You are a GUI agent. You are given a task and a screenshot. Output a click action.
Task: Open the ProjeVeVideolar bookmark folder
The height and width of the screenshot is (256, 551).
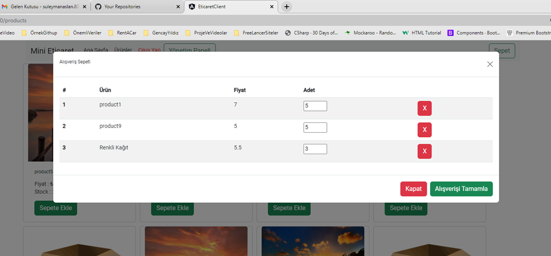pyautogui.click(x=207, y=33)
